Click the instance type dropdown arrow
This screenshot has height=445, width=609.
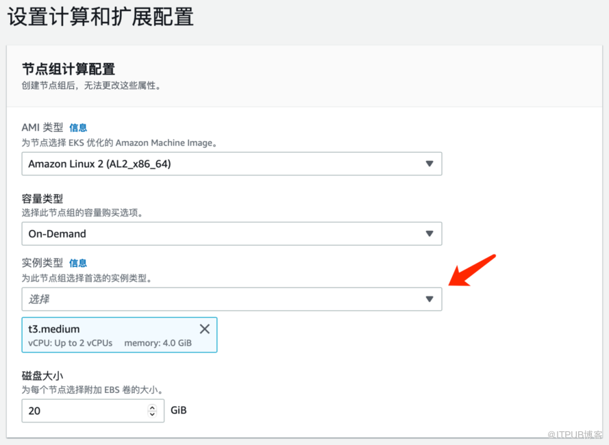pos(430,299)
